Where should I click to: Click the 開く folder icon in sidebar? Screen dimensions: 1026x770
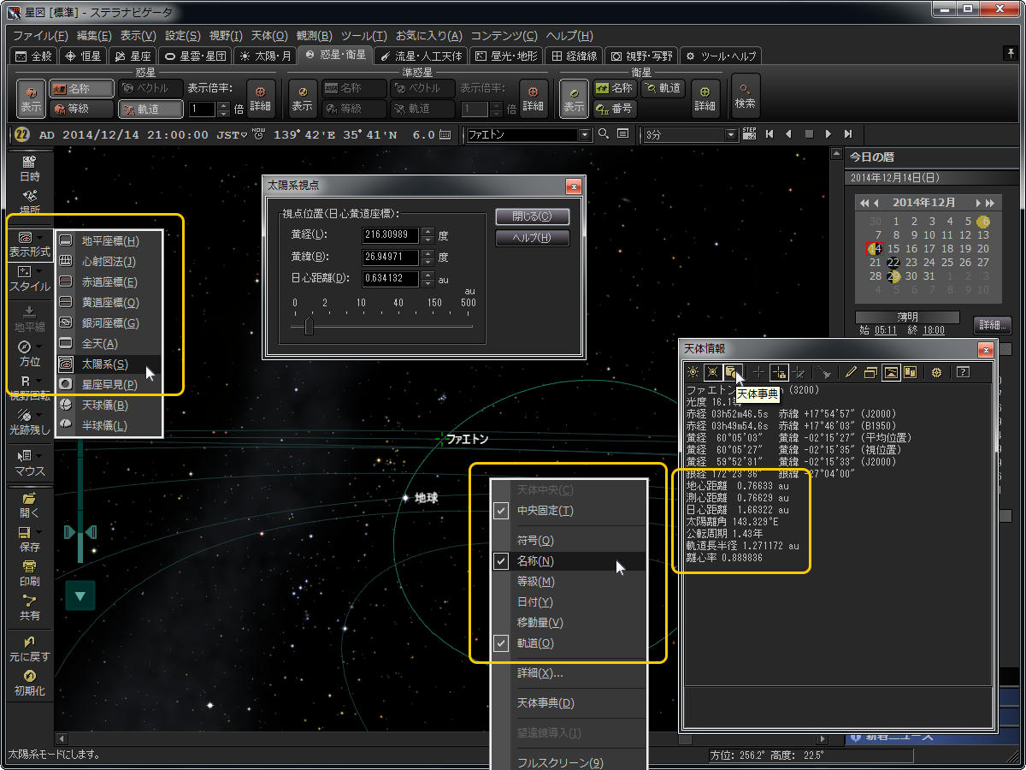click(29, 505)
